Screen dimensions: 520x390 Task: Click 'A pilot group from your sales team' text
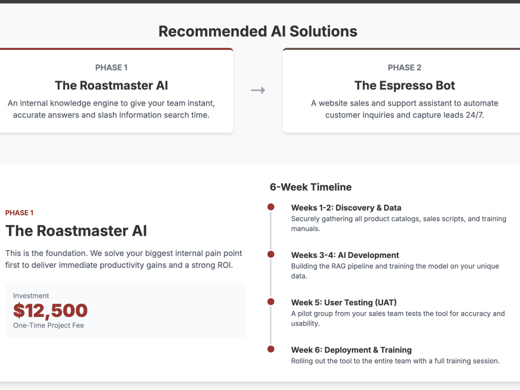(x=398, y=319)
